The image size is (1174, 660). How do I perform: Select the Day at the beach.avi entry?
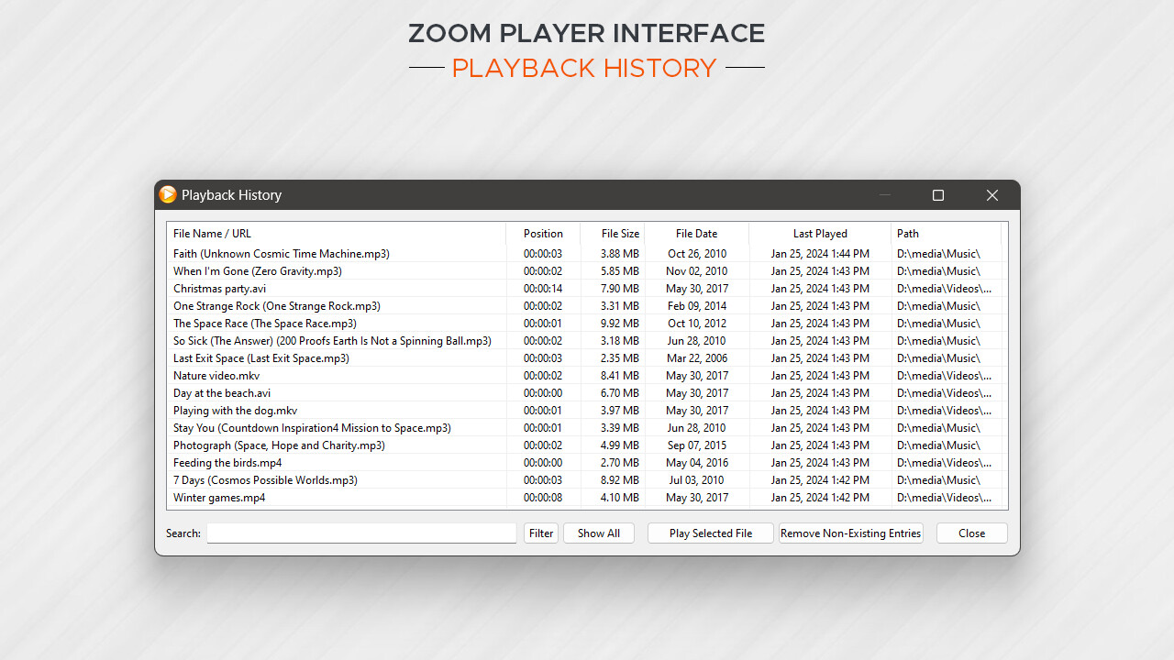pyautogui.click(x=275, y=392)
